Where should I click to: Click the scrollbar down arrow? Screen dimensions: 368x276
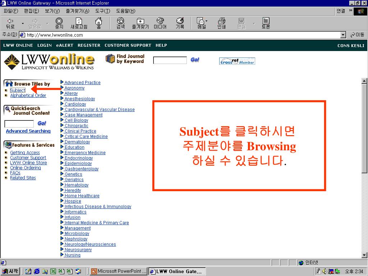364,255
